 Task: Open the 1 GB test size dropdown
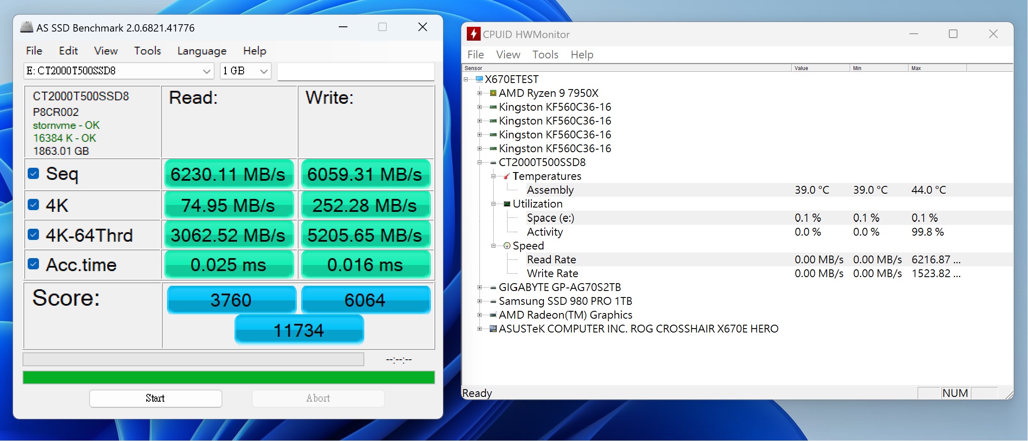tap(263, 71)
